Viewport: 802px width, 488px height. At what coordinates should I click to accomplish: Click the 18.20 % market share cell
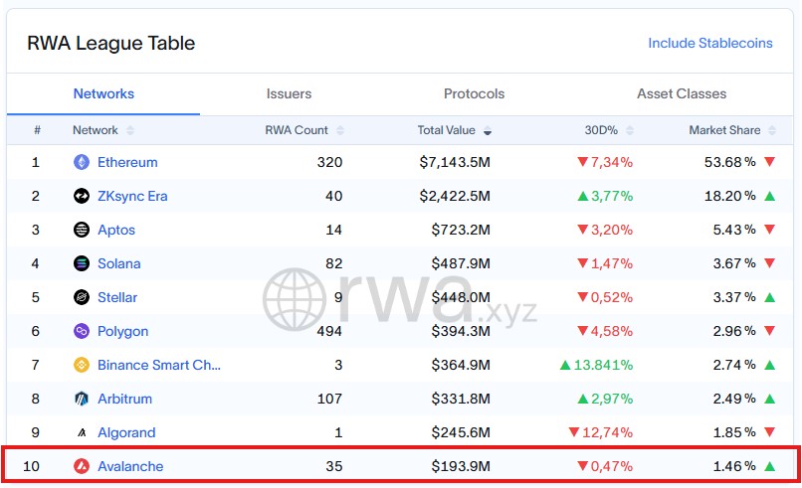(x=730, y=196)
